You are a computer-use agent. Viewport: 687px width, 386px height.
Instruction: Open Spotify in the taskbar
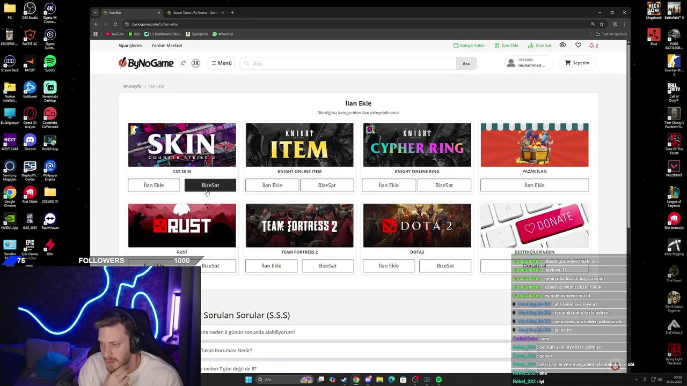pyautogui.click(x=438, y=380)
